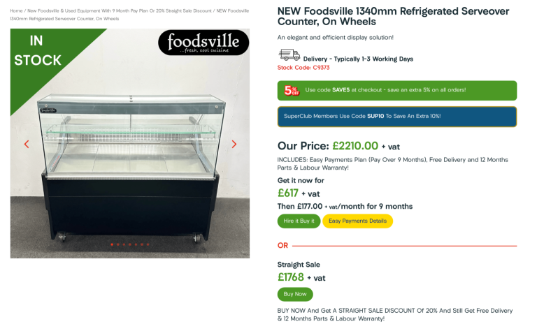Open Easy Payments Details
This screenshot has width=537, height=331.
[x=357, y=221]
